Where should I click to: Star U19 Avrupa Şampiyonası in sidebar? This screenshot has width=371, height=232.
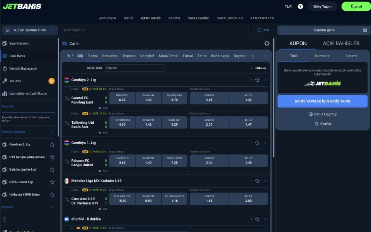(52, 157)
